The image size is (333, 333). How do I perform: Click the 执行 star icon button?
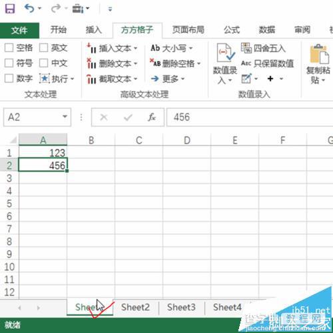(45, 79)
